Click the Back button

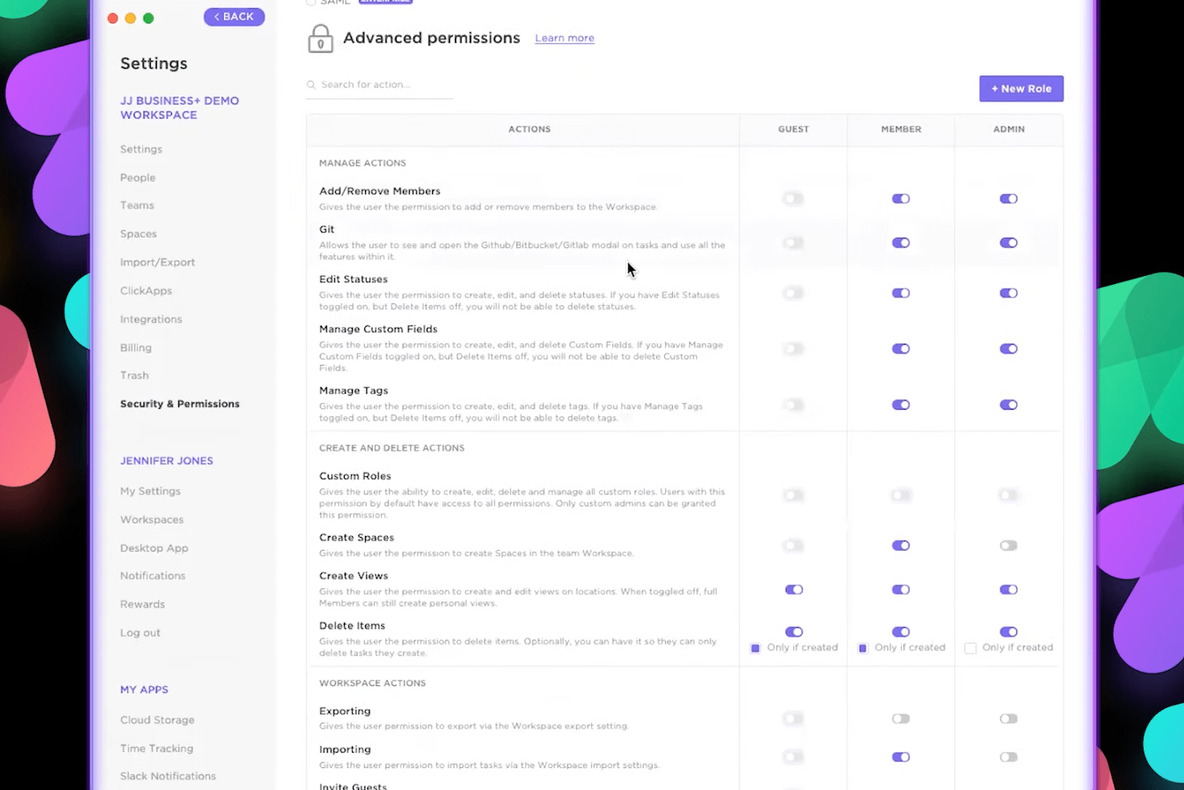[x=234, y=16]
